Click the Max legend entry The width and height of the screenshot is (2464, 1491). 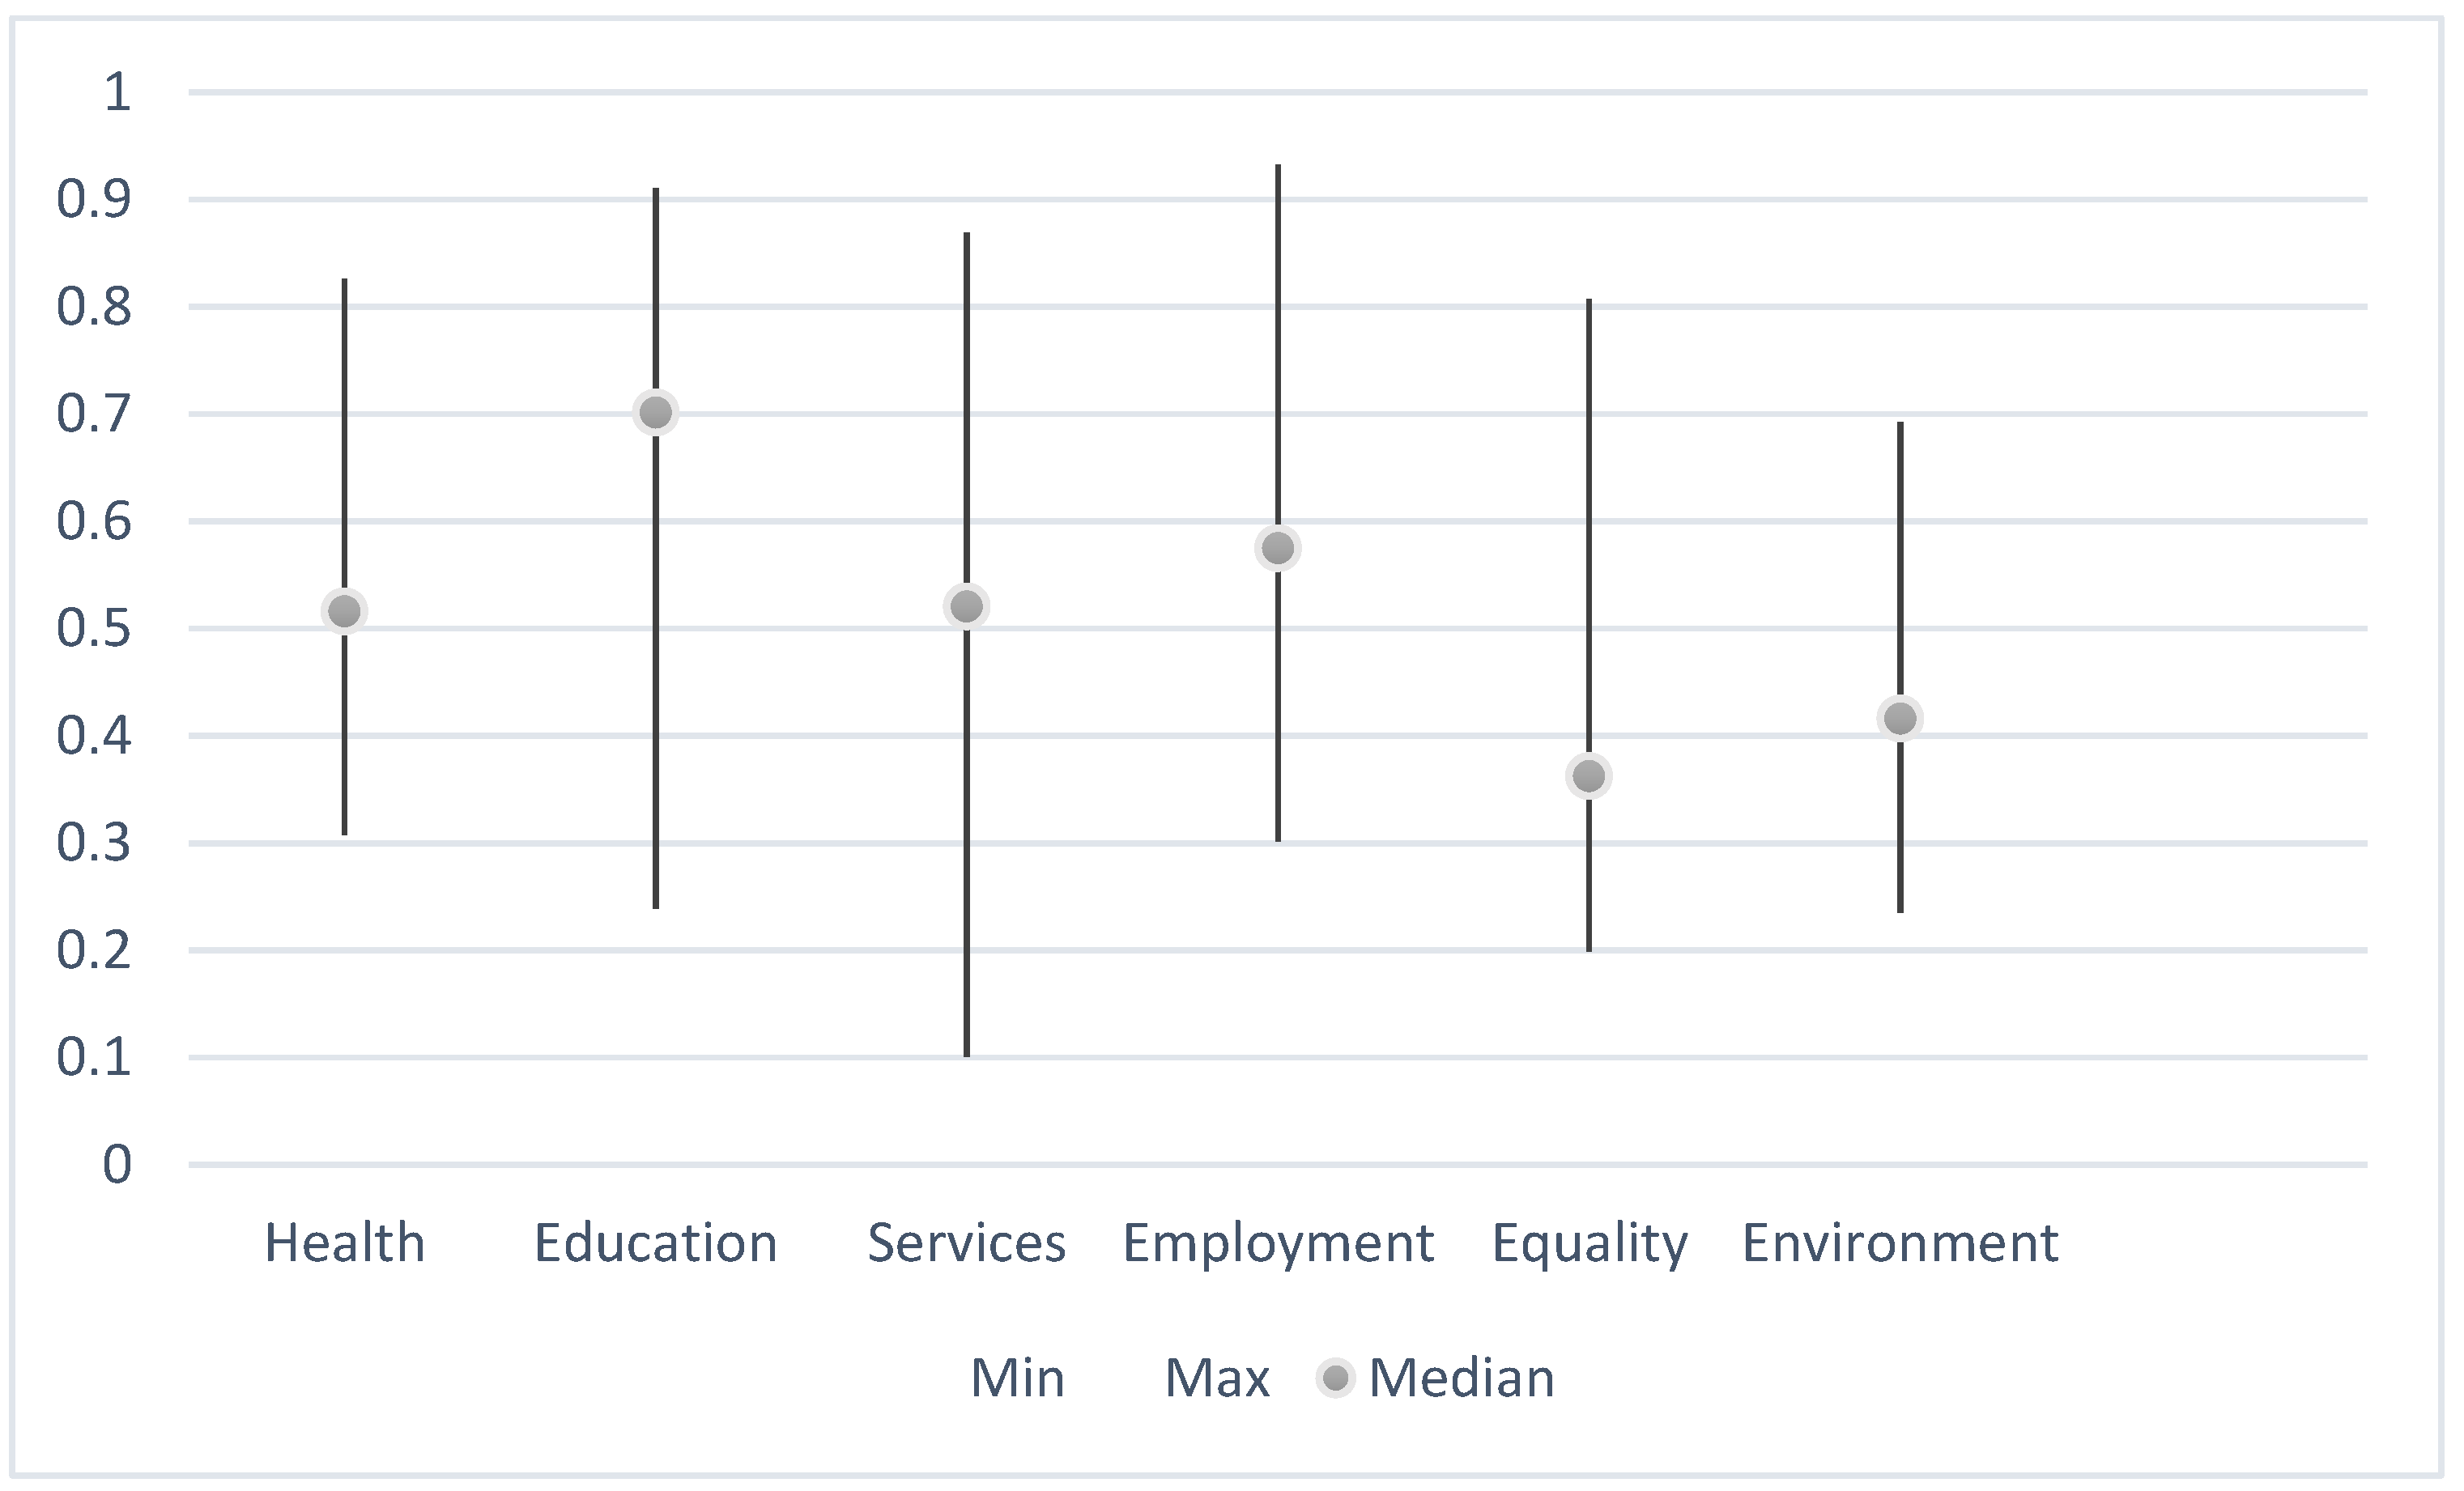click(x=1217, y=1378)
